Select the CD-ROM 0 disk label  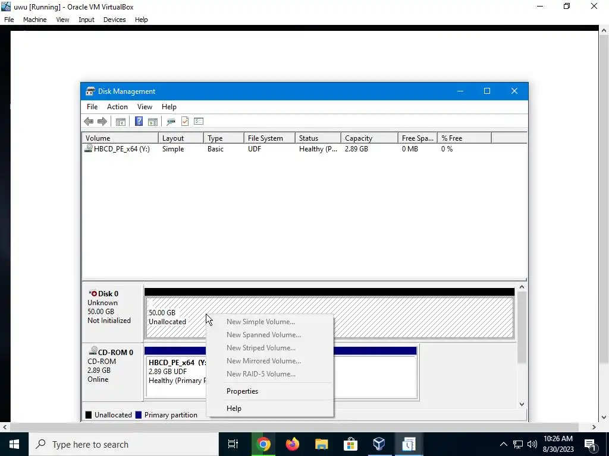pyautogui.click(x=112, y=372)
